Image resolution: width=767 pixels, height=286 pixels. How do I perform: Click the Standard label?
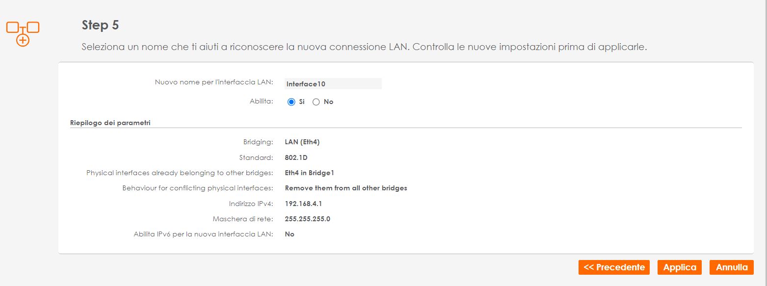tap(257, 158)
